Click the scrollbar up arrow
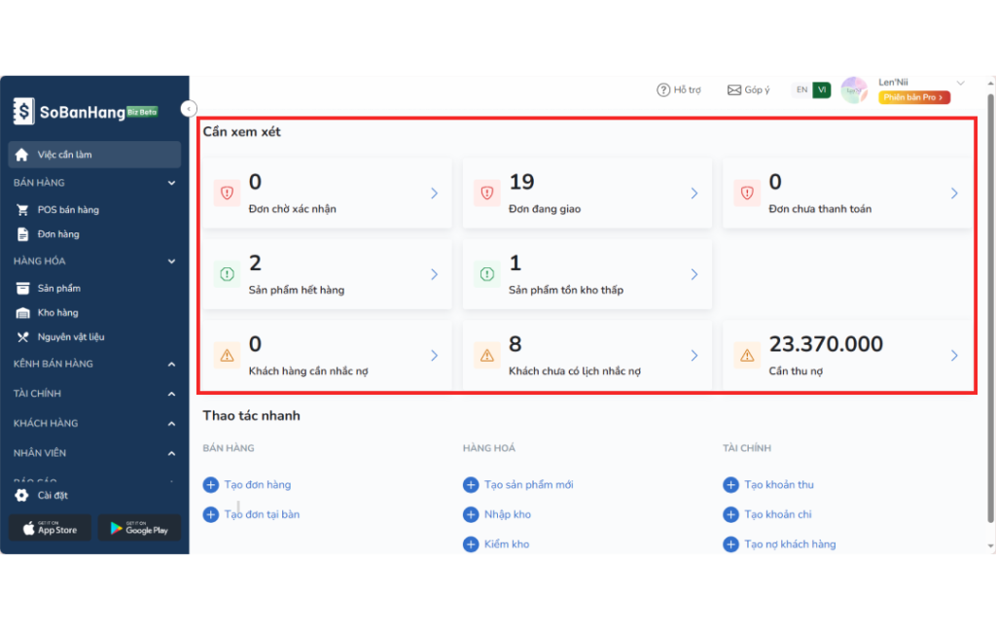The image size is (996, 629). pyautogui.click(x=991, y=84)
